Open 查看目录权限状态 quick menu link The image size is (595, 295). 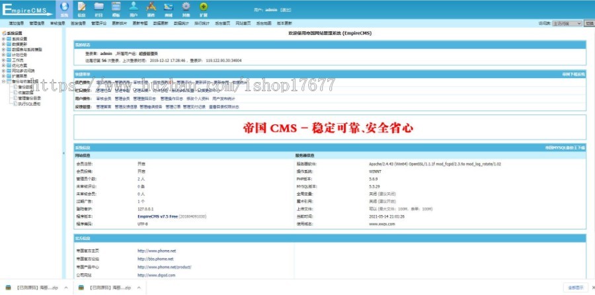point(224,107)
